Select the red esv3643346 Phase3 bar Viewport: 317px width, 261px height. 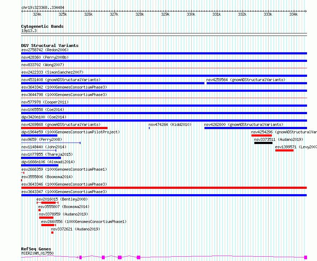click(x=164, y=188)
